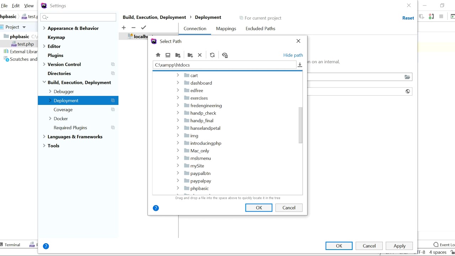Select Debugger under Build, Execution, Deployment
Image resolution: width=455 pixels, height=256 pixels.
pyautogui.click(x=64, y=92)
